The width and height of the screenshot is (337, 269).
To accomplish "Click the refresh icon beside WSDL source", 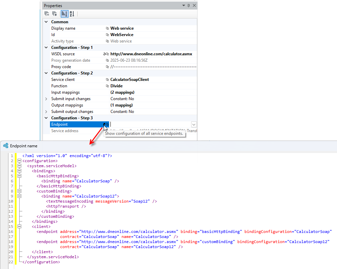I will pos(104,54).
